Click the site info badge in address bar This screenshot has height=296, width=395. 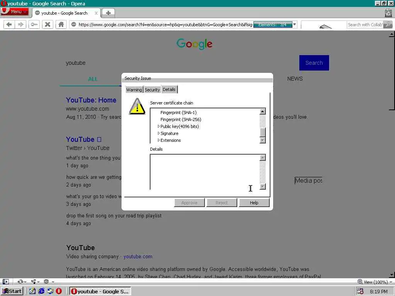tap(74, 24)
